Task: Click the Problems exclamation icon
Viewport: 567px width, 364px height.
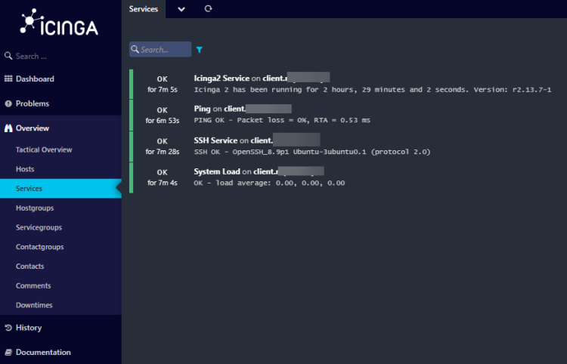Action: point(8,103)
